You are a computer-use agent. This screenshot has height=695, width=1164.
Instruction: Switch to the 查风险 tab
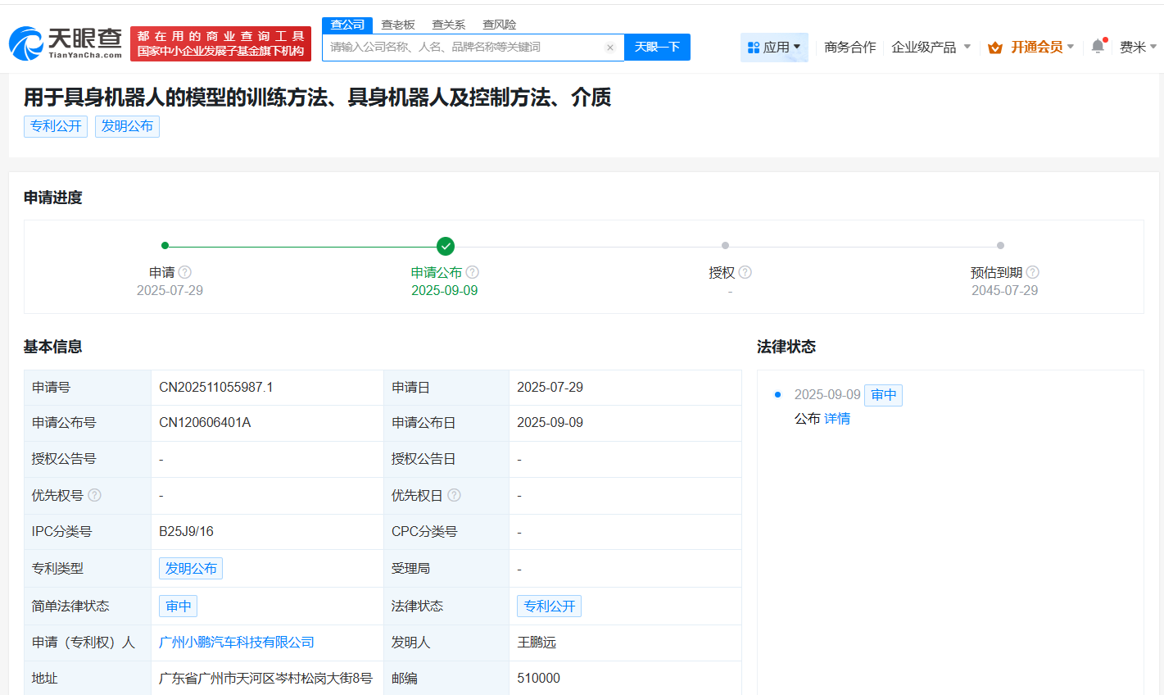500,25
